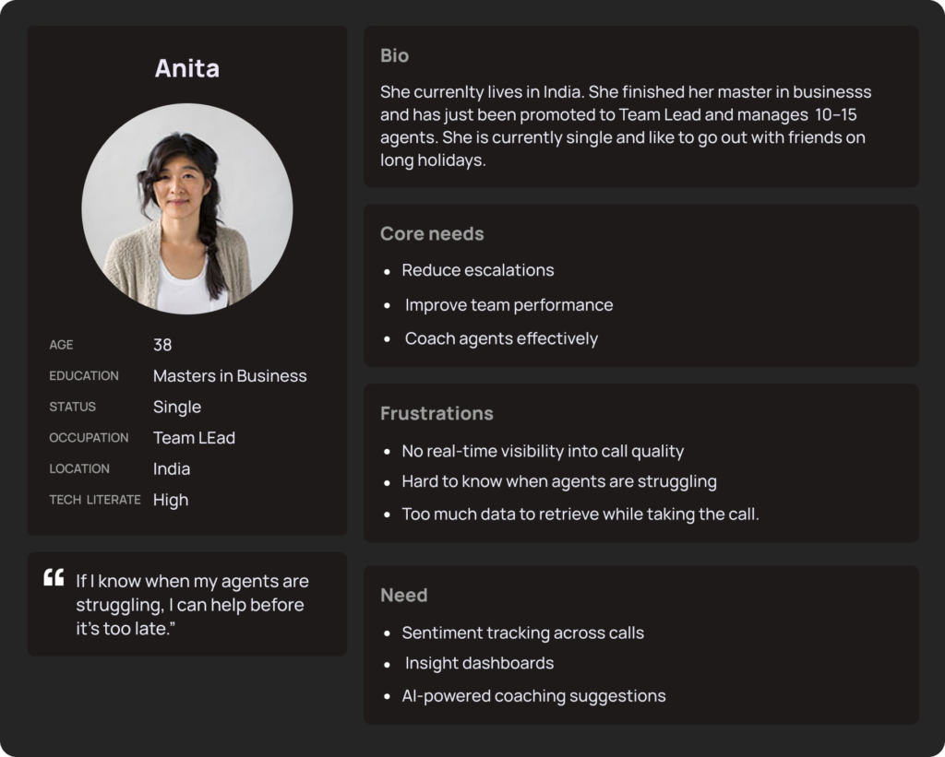
Task: Click Anita's circular profile photo
Action: point(187,208)
